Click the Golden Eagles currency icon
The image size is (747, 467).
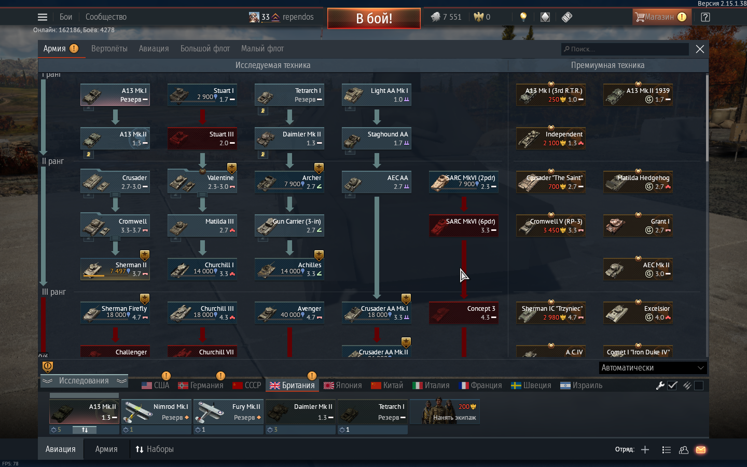click(478, 17)
